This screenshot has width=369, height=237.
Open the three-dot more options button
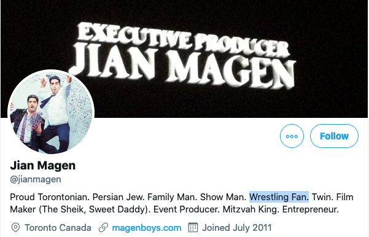click(292, 136)
